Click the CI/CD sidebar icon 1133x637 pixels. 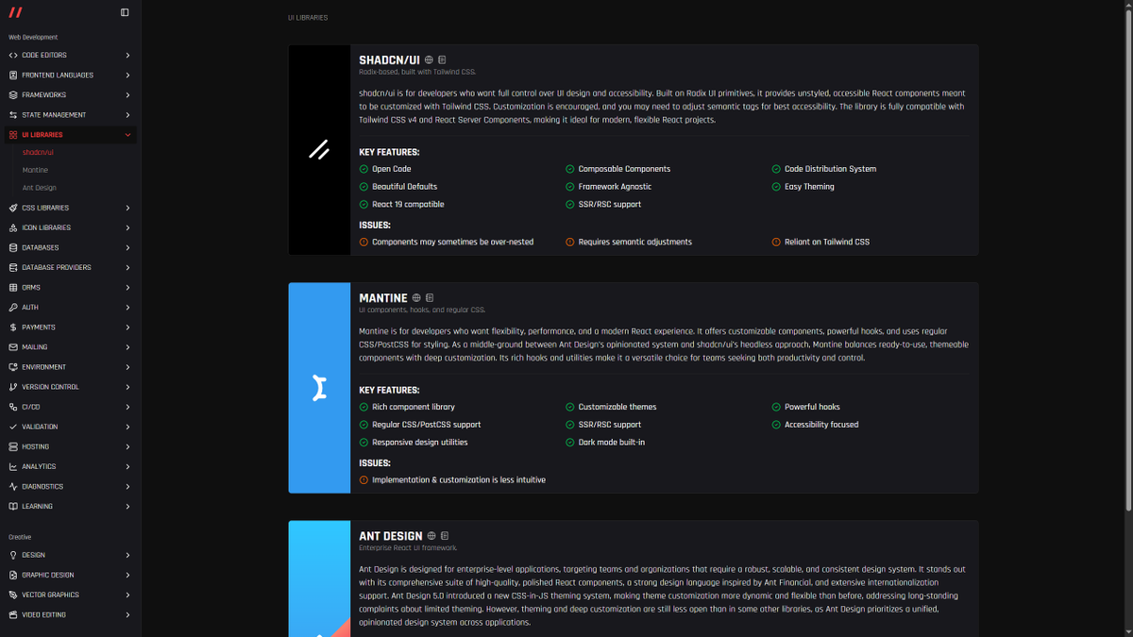click(x=13, y=407)
